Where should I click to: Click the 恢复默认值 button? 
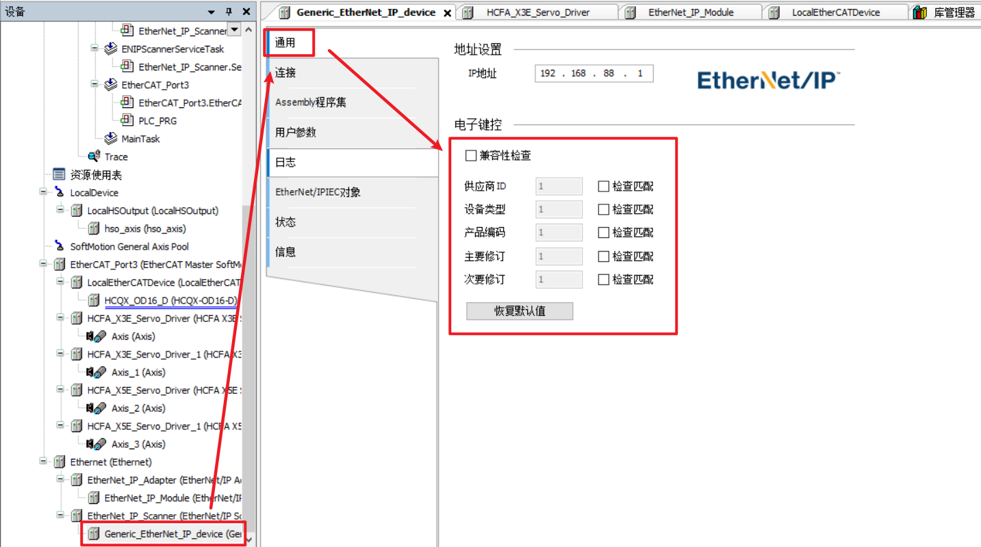click(x=520, y=311)
